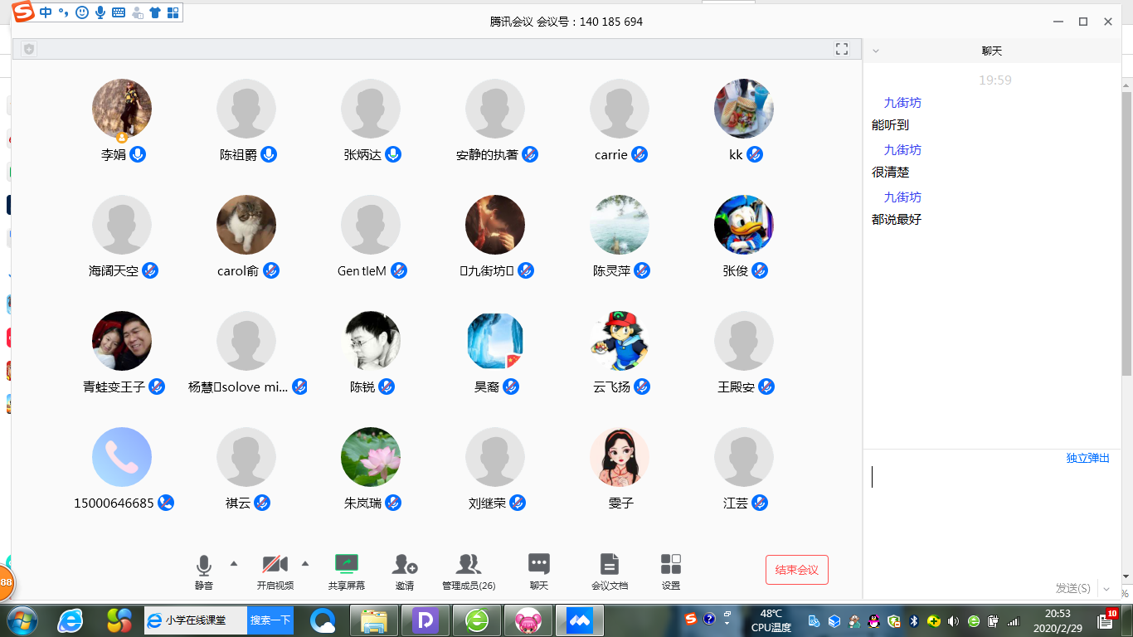Open the invite (邀请) members icon
Screen dimensions: 1133x637
(x=405, y=565)
